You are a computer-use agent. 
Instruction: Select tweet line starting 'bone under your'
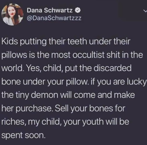(x=74, y=82)
